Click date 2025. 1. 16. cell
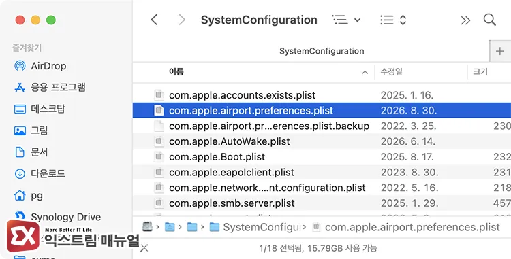The height and width of the screenshot is (259, 511). [407, 95]
